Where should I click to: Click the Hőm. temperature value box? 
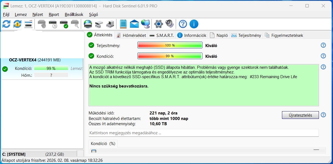[x=51, y=75]
